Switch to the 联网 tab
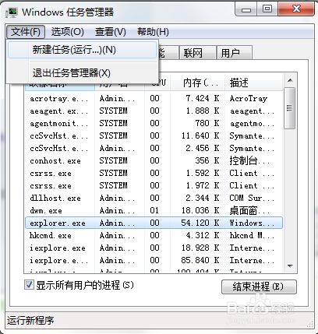Screen dimensions: 318x334 point(197,53)
